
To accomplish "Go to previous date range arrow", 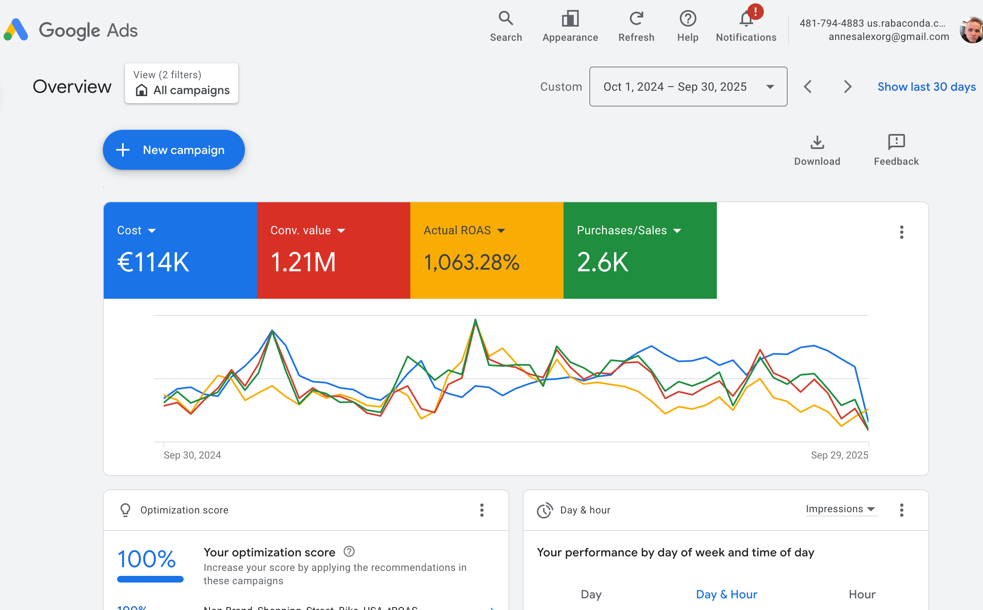I will coord(808,87).
